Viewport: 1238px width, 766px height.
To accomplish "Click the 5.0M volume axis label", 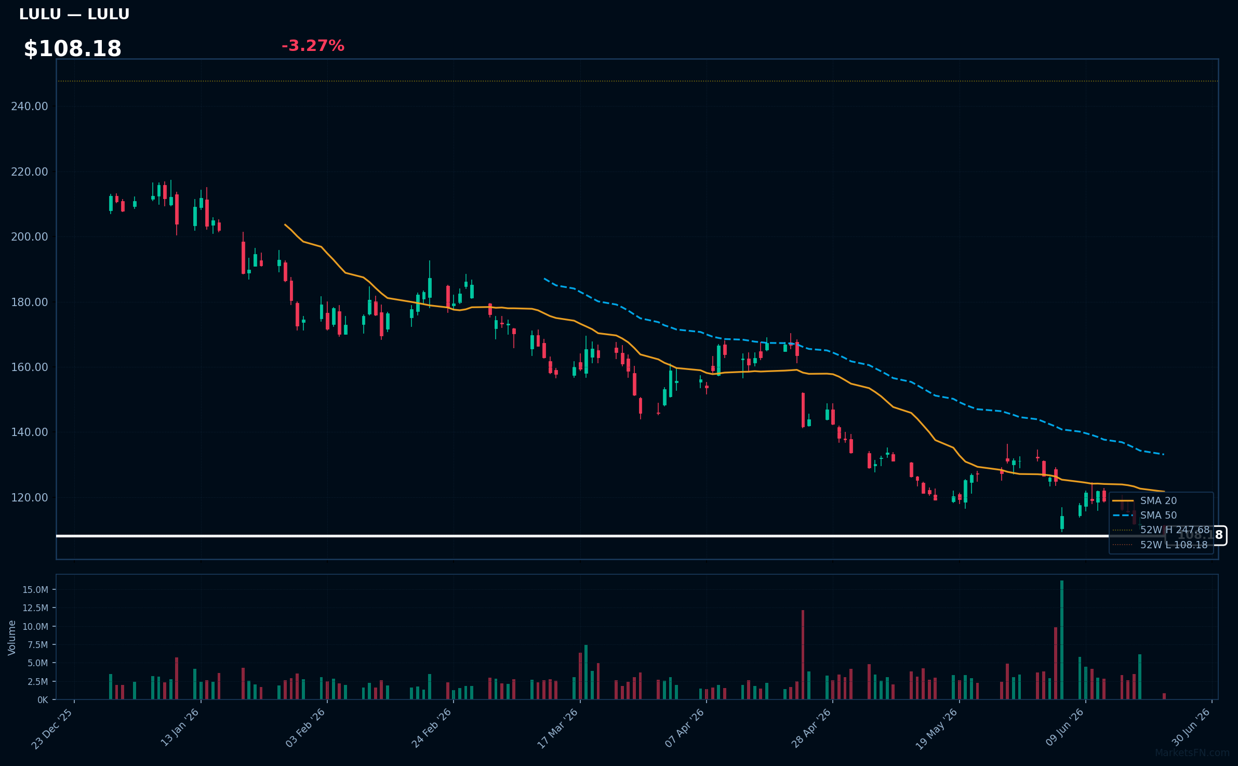I will point(38,663).
